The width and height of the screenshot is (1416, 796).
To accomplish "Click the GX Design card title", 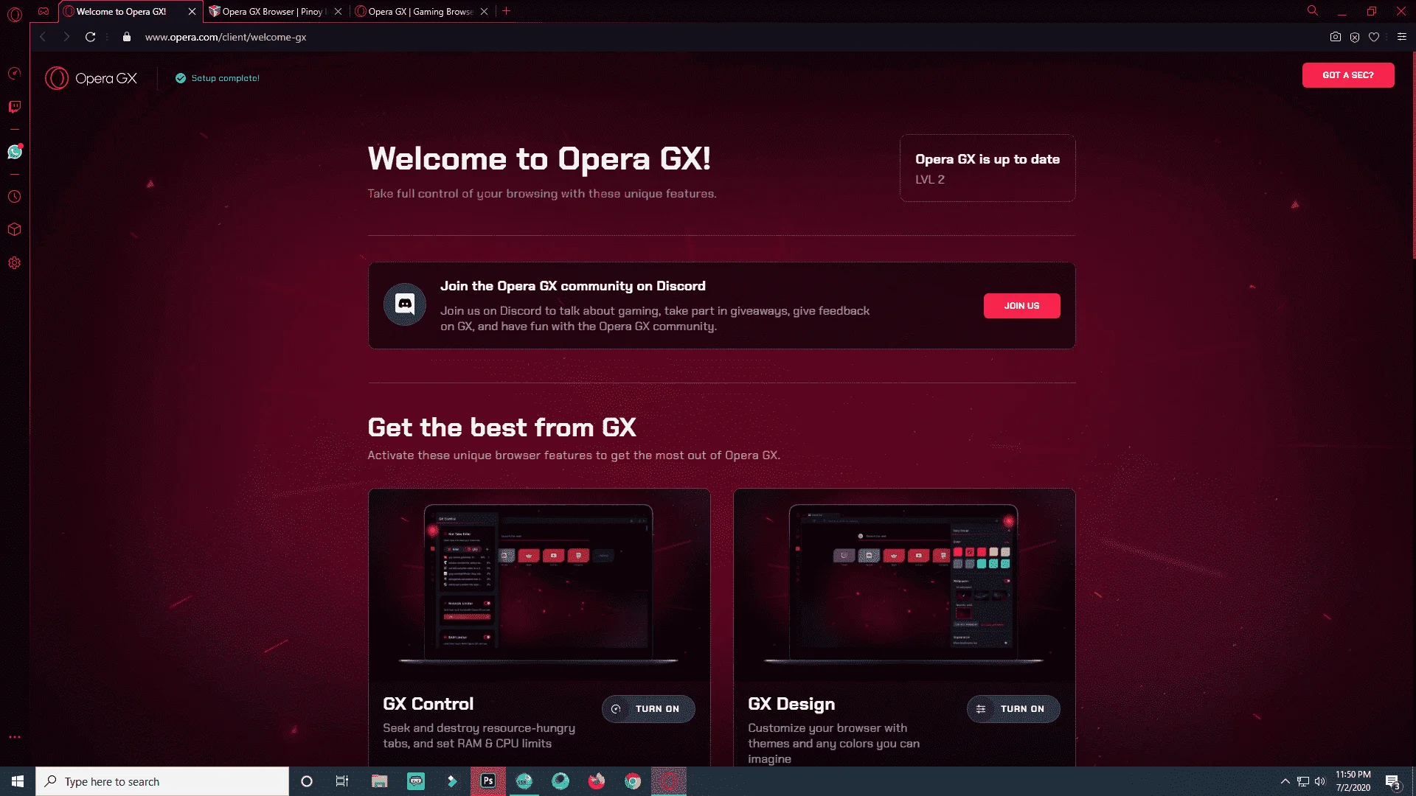I will [x=791, y=705].
